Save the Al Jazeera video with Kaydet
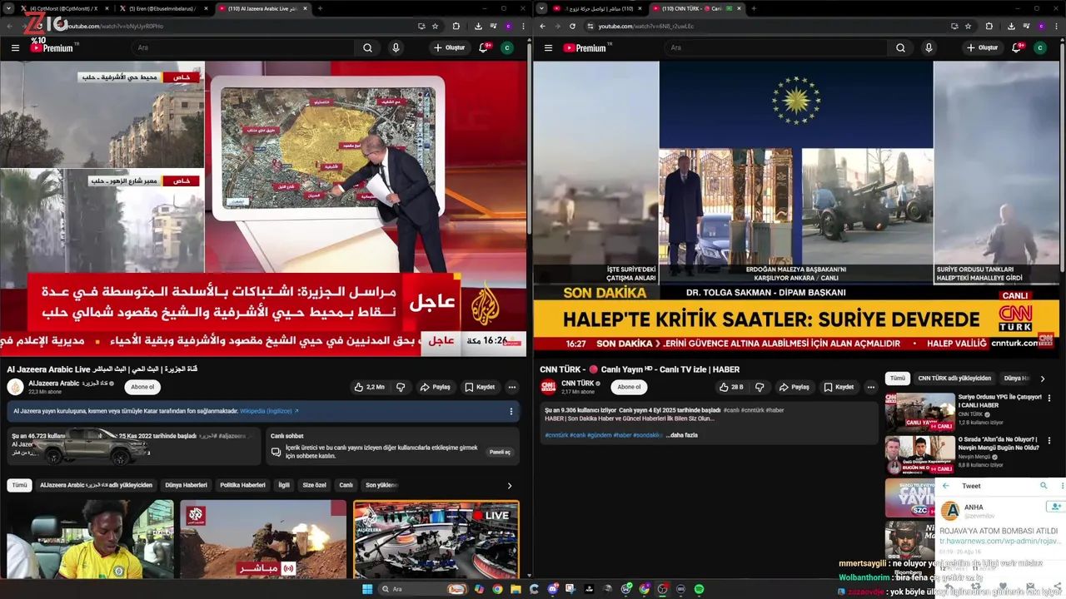 pos(480,387)
